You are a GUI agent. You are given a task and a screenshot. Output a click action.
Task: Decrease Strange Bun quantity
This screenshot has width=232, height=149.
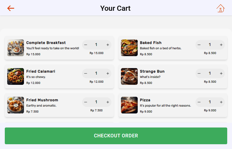click(x=199, y=73)
